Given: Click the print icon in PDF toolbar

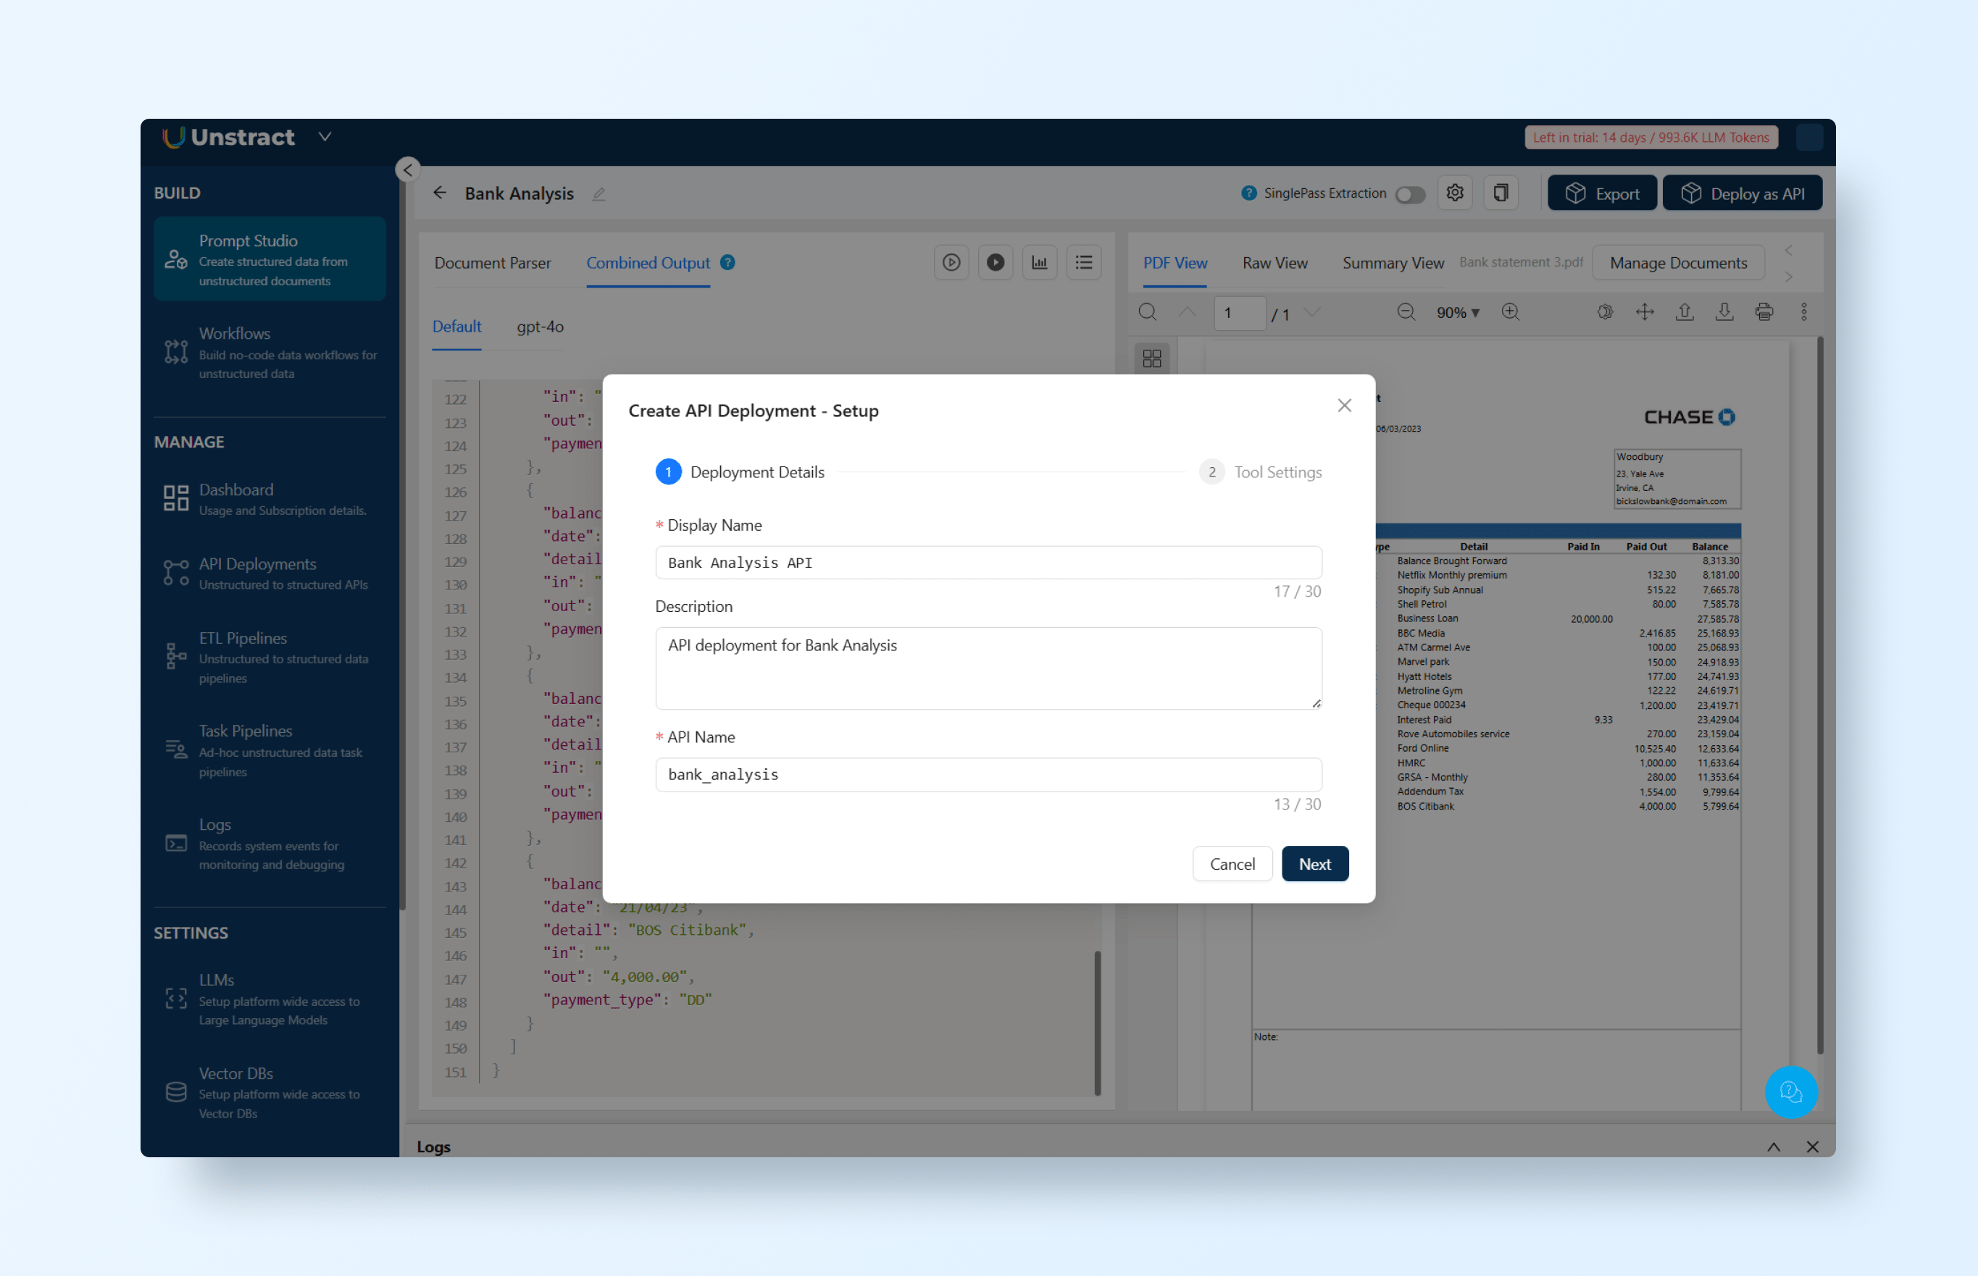Looking at the screenshot, I should click(x=1764, y=312).
